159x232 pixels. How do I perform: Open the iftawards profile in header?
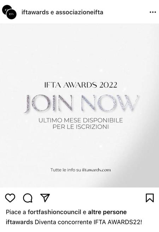click(x=35, y=12)
